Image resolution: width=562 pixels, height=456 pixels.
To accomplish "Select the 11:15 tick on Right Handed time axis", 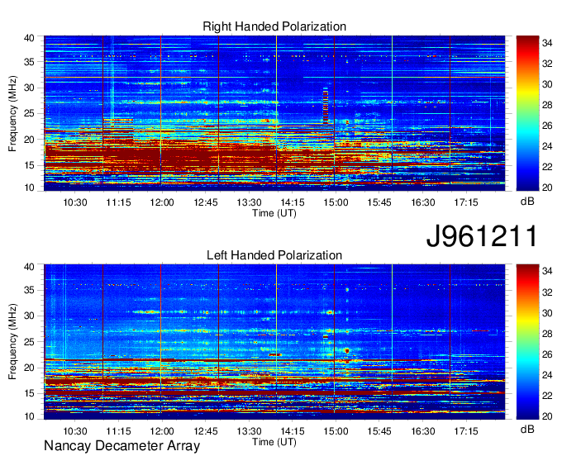I will pos(119,202).
